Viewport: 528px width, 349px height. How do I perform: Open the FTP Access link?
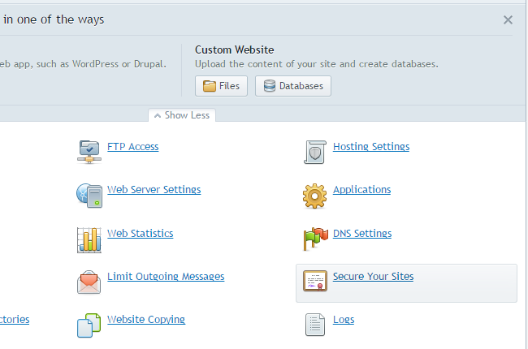[132, 147]
